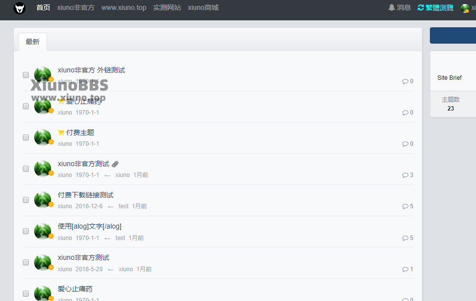Check the box for xiuno非官方 外链测试 thread
This screenshot has height=301, width=476.
pos(26,75)
